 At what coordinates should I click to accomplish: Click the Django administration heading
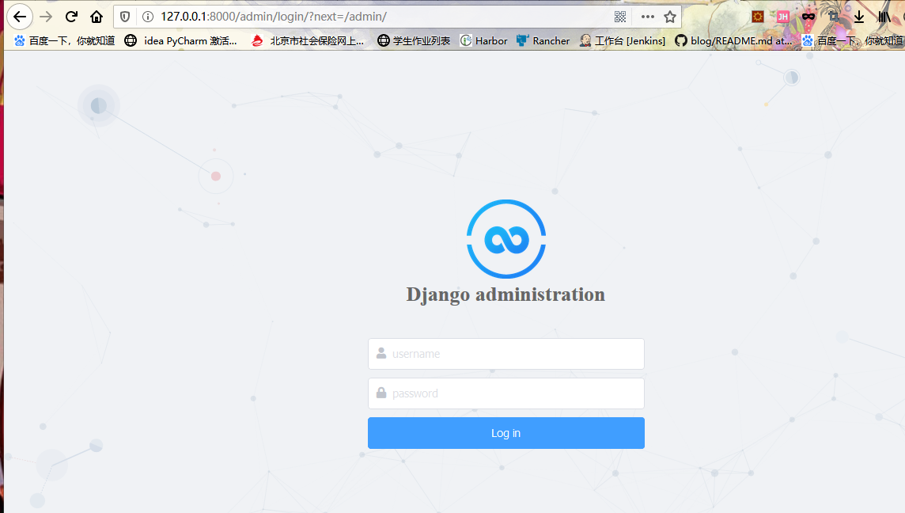click(x=506, y=294)
